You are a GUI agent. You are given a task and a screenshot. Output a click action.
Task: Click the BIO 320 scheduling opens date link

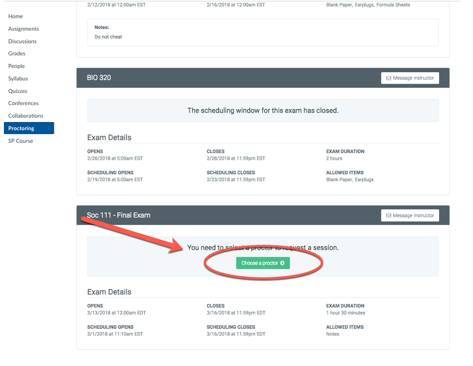tap(115, 179)
